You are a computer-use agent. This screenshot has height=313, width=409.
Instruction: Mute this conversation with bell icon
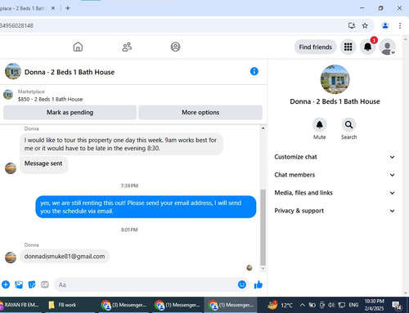(319, 125)
